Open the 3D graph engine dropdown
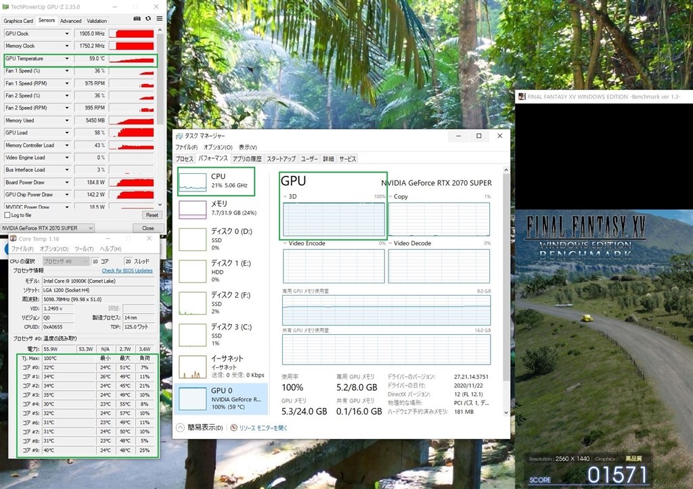This screenshot has height=489, width=693. 285,197
